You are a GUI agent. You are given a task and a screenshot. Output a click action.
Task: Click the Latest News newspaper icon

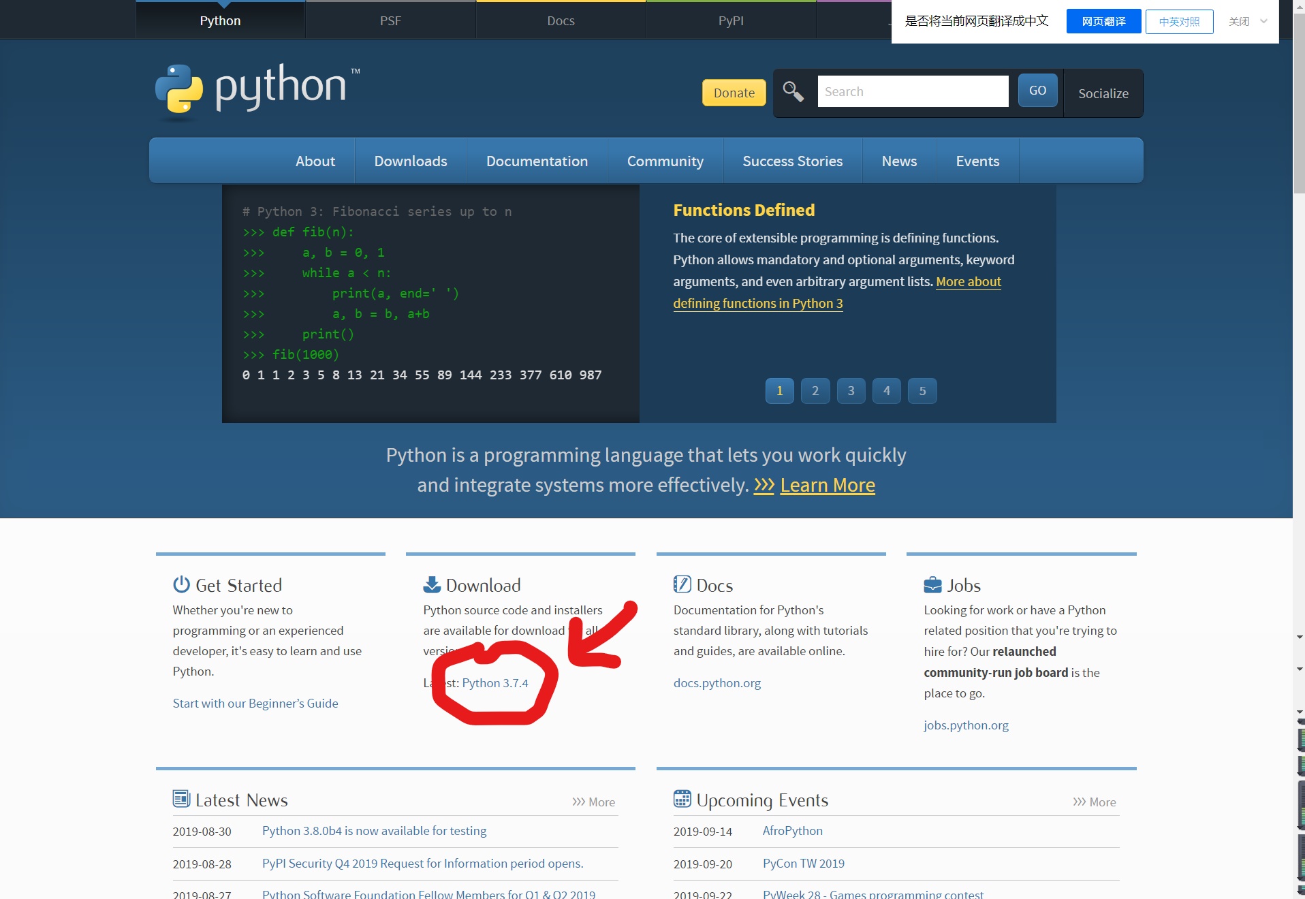(181, 799)
